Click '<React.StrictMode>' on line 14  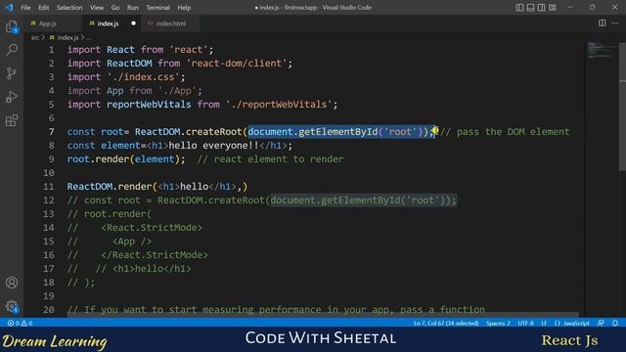point(152,228)
